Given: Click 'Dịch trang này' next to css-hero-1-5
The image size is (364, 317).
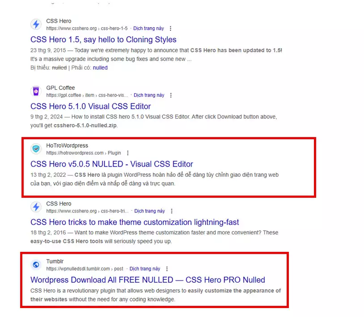Looking at the screenshot, I should point(148,28).
